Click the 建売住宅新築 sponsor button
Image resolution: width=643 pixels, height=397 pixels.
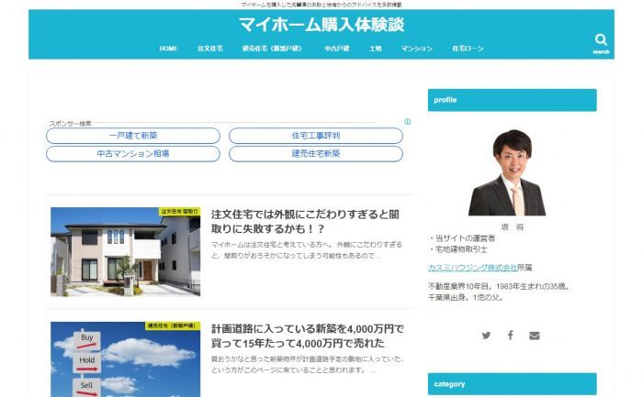coord(315,153)
